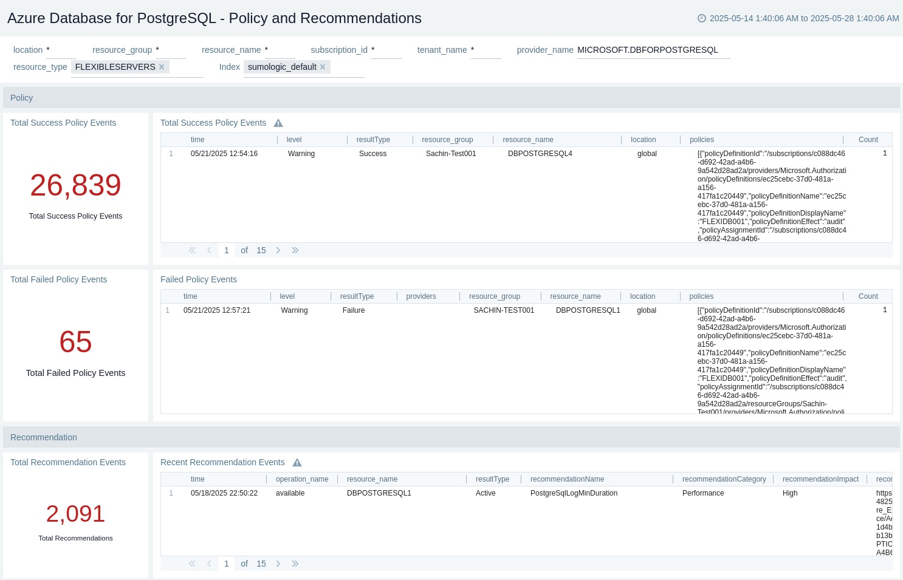Screen dimensions: 903x580
Task: Sort Recommendation Events table by recommendationCategory
Action: pos(724,479)
